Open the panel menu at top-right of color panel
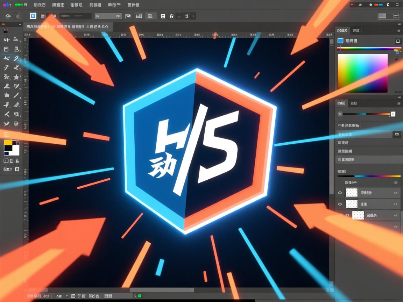This screenshot has height=302, width=403. click(x=398, y=30)
